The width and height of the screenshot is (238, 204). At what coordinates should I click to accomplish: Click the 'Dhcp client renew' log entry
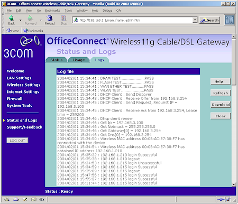95,118
